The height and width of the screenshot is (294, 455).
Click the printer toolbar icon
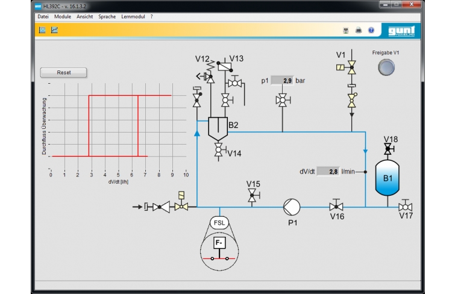click(x=359, y=30)
